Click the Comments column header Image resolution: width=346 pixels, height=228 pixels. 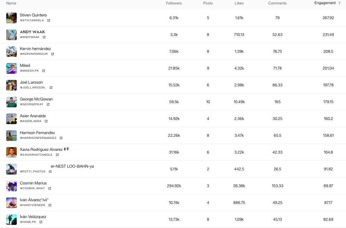(x=277, y=3)
